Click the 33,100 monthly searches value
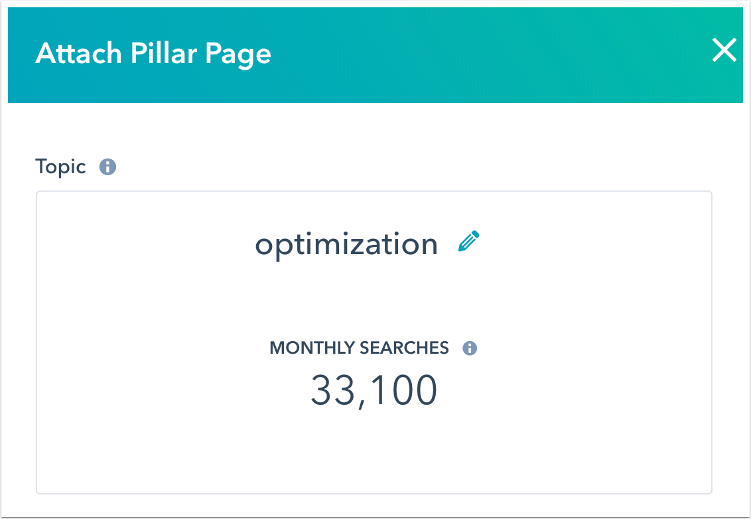751x519 pixels. [374, 390]
